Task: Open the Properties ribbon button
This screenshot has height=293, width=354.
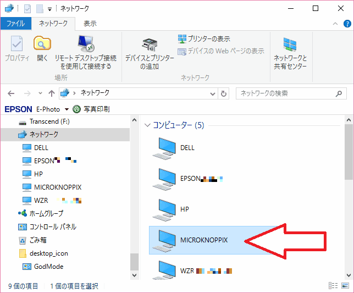Action: coord(17,48)
